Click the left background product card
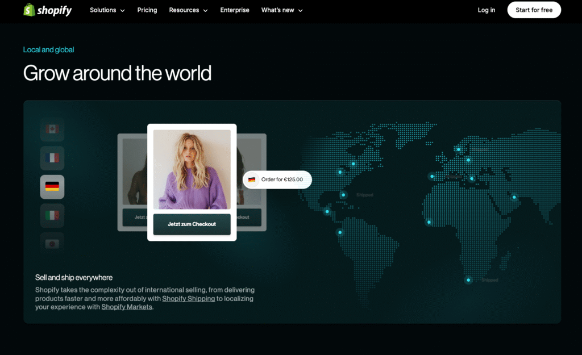The height and width of the screenshot is (355, 582). click(x=132, y=182)
